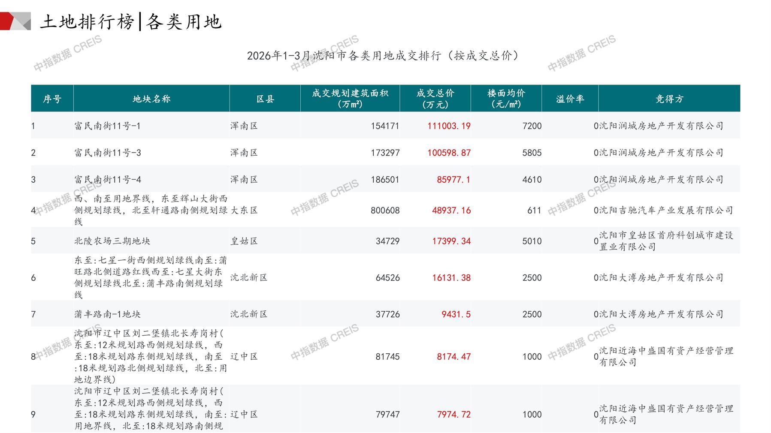
Task: Click the 地块名称 column header
Action: 151,99
